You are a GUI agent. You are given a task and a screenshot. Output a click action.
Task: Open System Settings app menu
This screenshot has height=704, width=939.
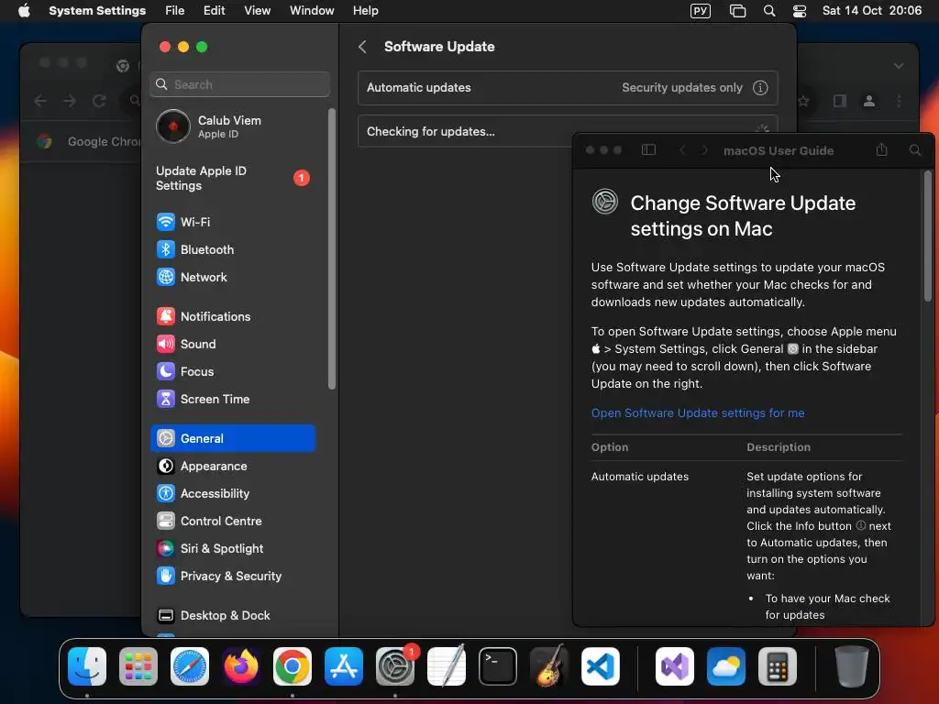pyautogui.click(x=97, y=11)
